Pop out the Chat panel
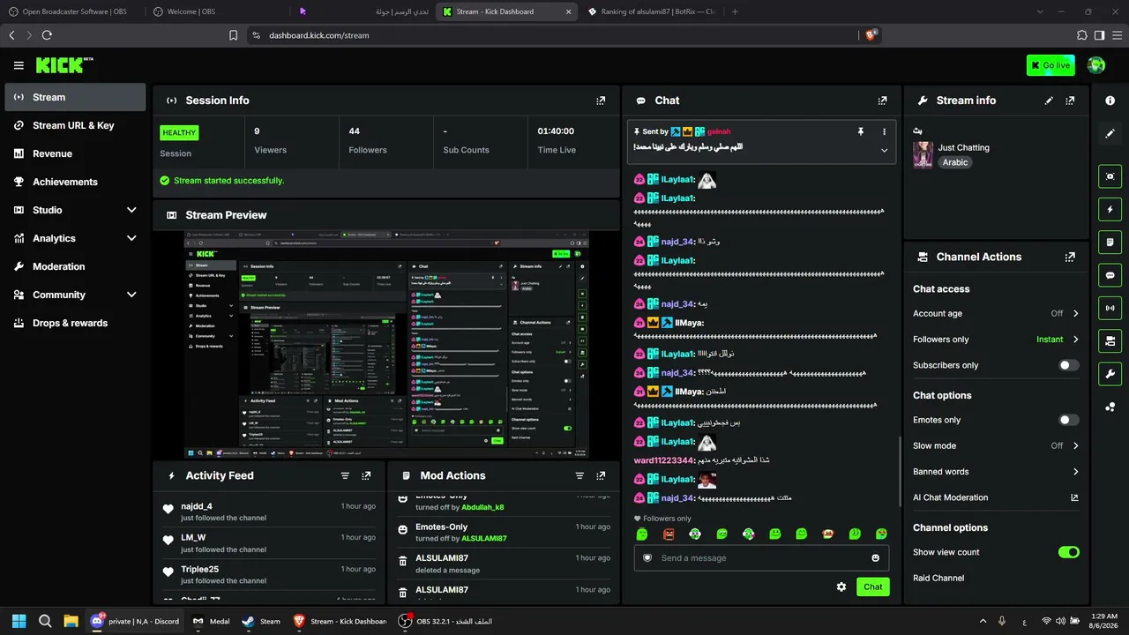 click(x=882, y=101)
